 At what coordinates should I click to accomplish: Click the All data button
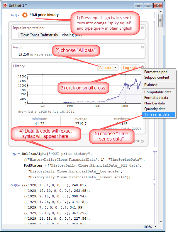(105, 68)
